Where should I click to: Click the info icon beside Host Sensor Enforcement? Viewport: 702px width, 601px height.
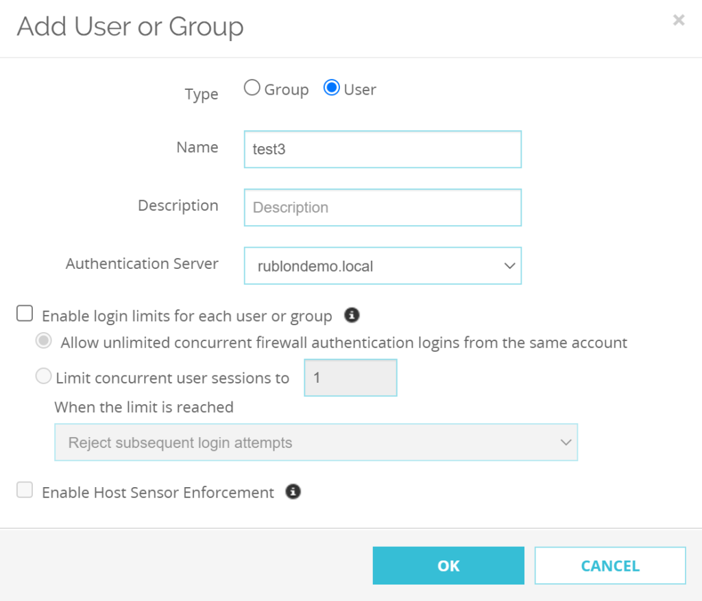point(293,492)
